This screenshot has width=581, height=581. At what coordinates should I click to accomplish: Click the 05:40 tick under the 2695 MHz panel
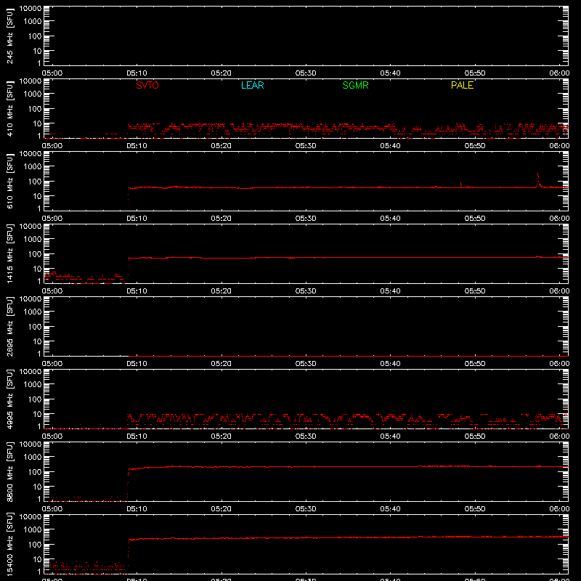tap(390, 364)
